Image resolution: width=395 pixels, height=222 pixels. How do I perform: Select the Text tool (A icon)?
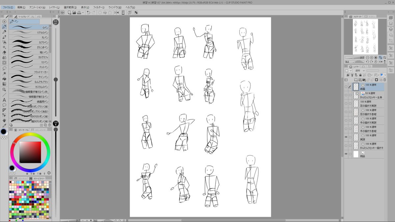(x=4, y=100)
